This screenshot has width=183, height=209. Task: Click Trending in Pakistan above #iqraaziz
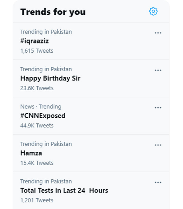tap(46, 32)
